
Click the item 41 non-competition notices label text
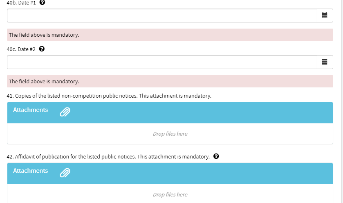(x=109, y=96)
